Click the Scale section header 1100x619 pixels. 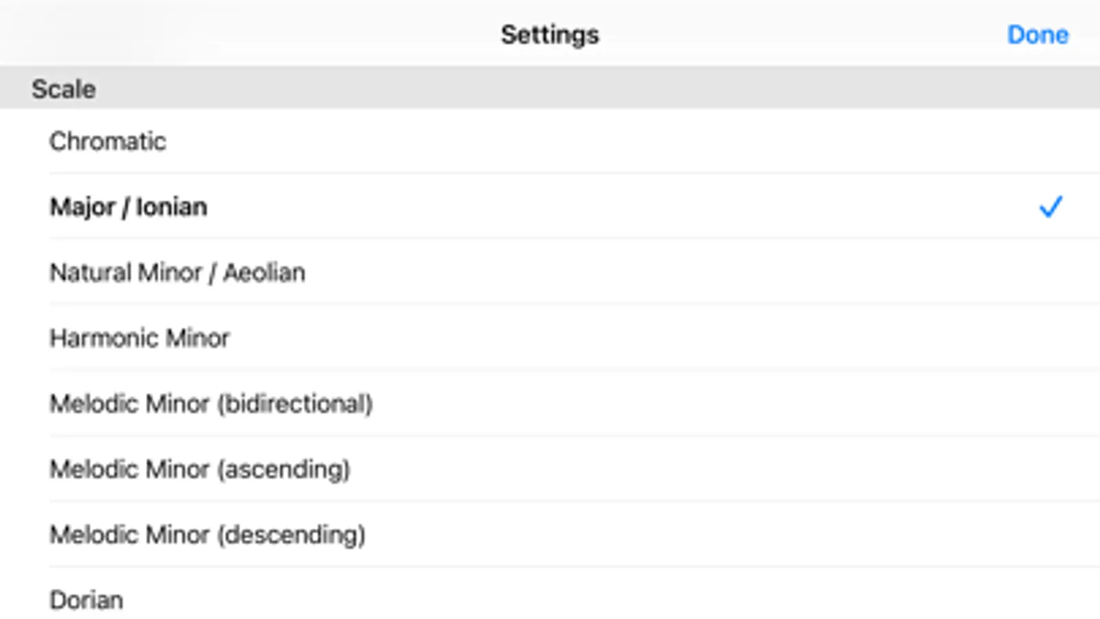click(x=64, y=89)
